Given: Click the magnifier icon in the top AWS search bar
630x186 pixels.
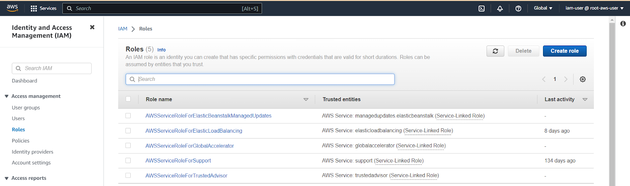Looking at the screenshot, I should pos(69,8).
